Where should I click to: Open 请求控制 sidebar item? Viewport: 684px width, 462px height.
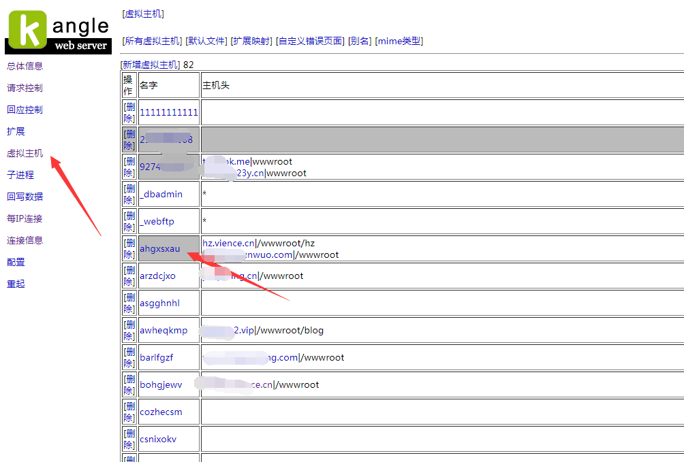[25, 88]
